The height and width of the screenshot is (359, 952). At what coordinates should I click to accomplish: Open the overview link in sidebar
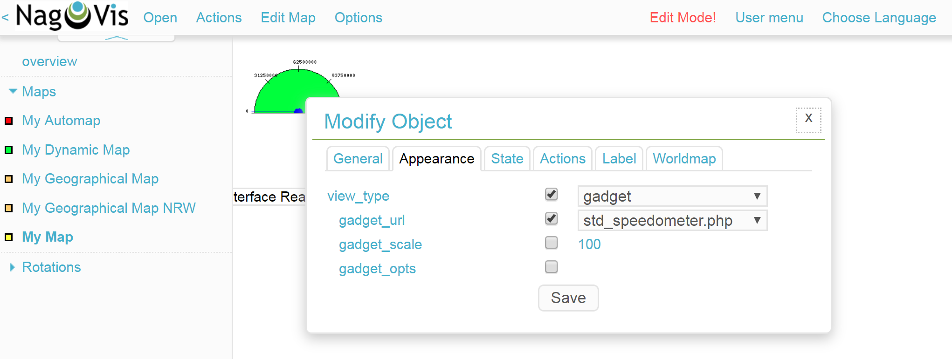[49, 61]
